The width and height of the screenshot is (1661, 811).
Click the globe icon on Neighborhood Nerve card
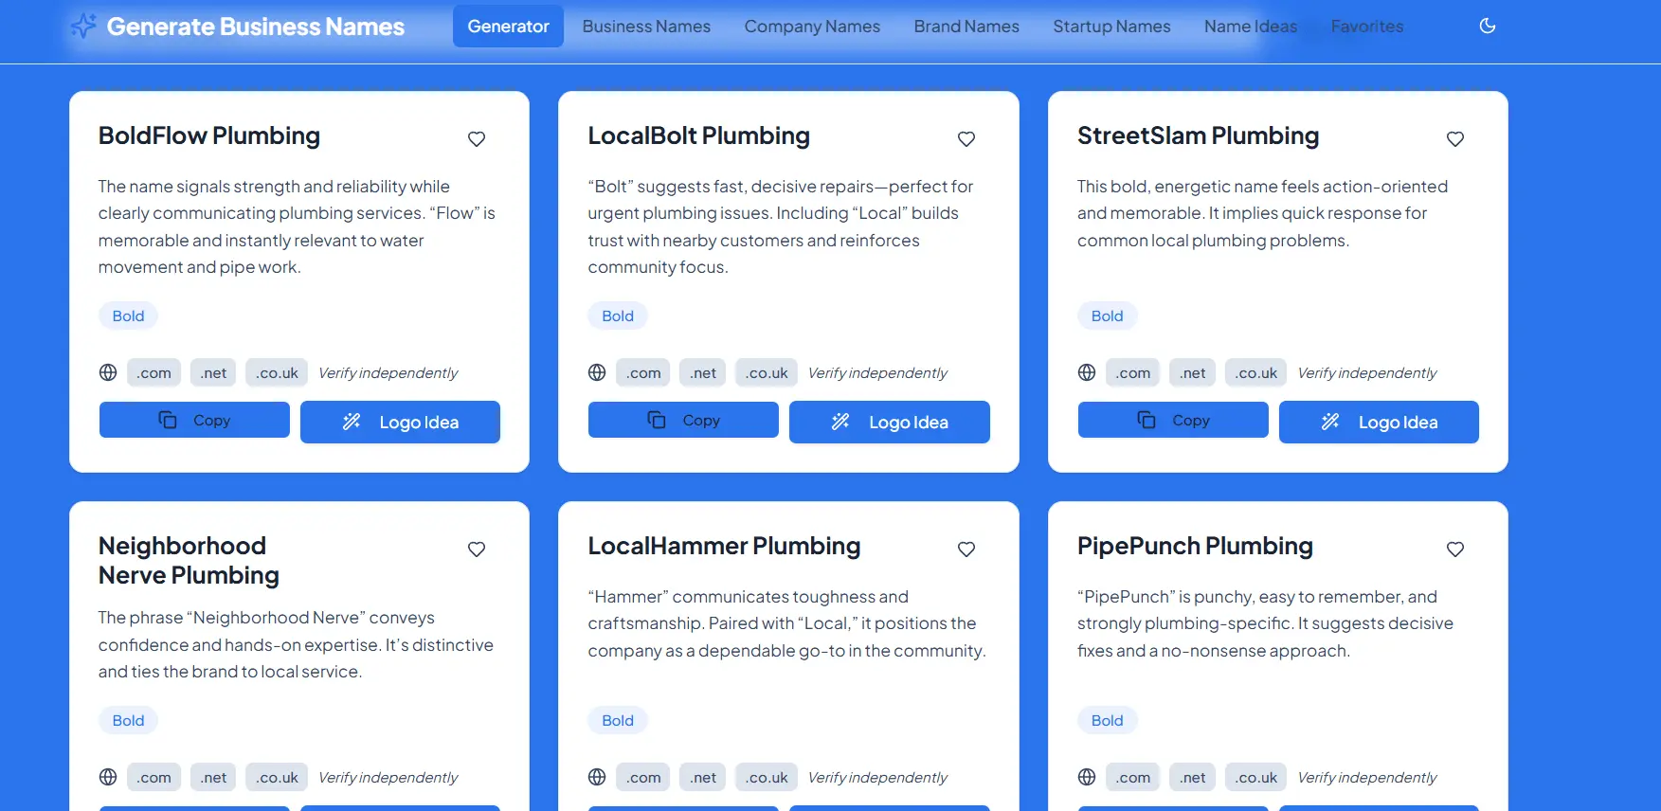click(x=108, y=777)
